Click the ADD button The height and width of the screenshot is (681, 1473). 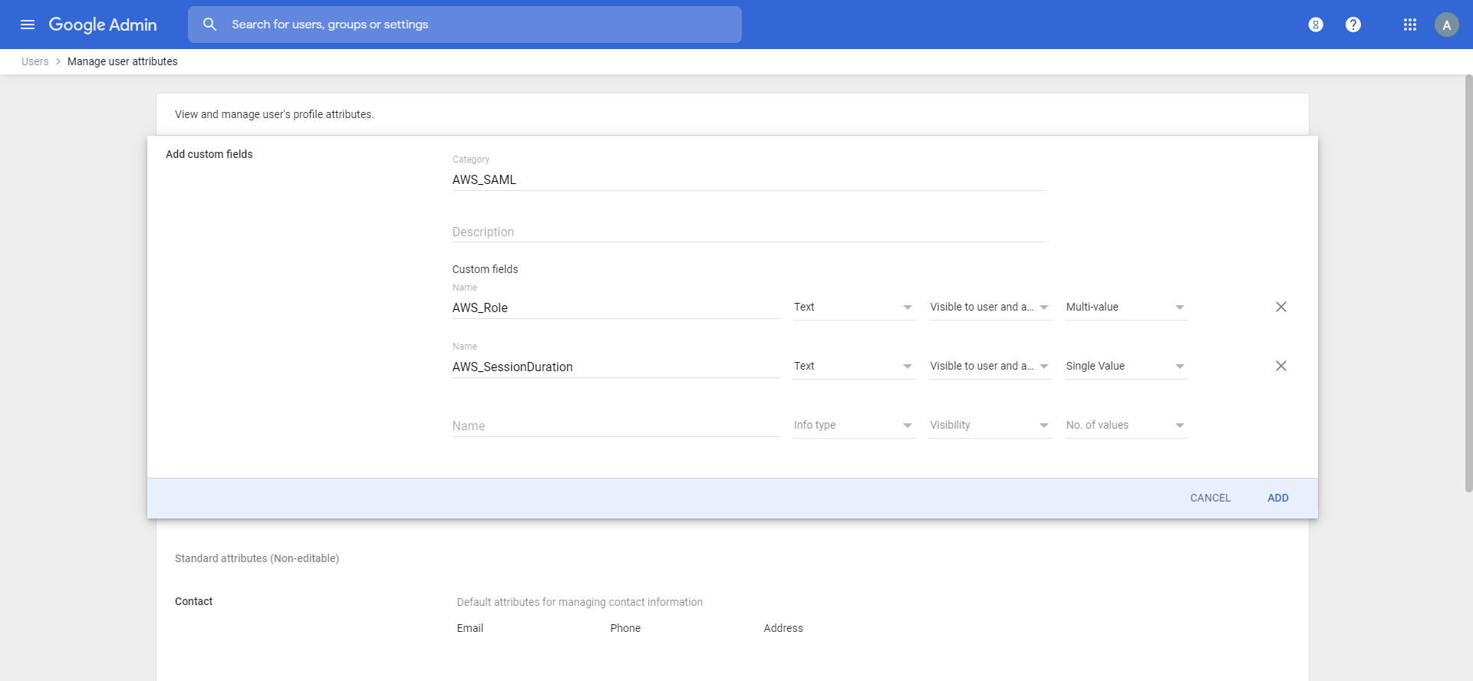tap(1278, 498)
